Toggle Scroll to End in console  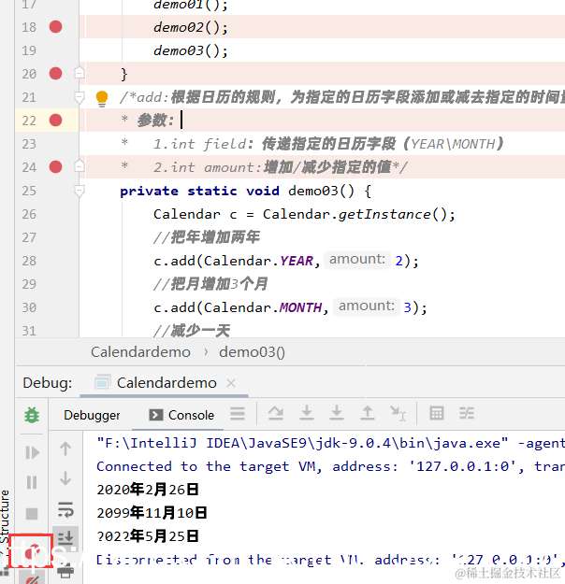click(65, 538)
